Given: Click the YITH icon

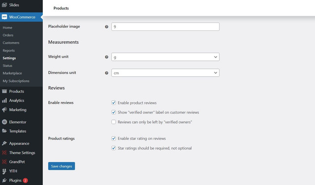Looking at the screenshot, I should click(4, 171).
